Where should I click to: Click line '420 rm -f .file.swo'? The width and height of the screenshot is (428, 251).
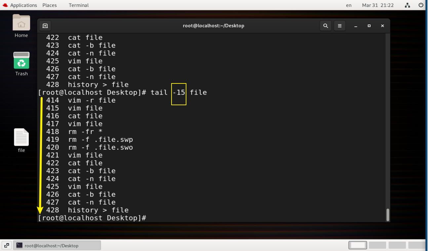[90, 147]
